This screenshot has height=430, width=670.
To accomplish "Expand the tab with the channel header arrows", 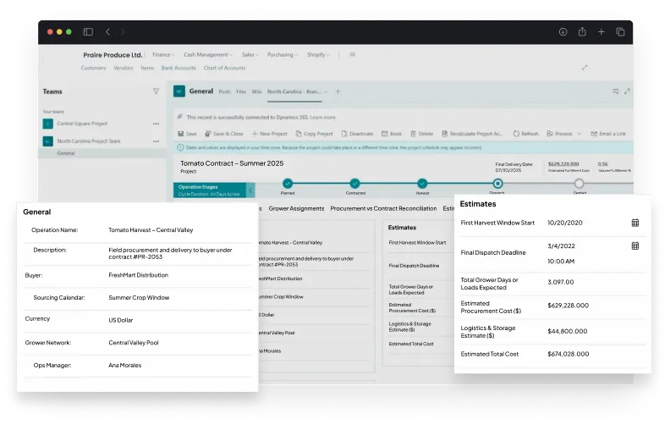I will point(627,91).
